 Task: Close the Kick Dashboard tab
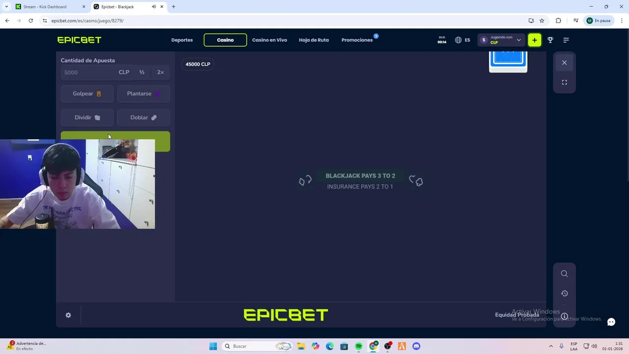(x=84, y=7)
